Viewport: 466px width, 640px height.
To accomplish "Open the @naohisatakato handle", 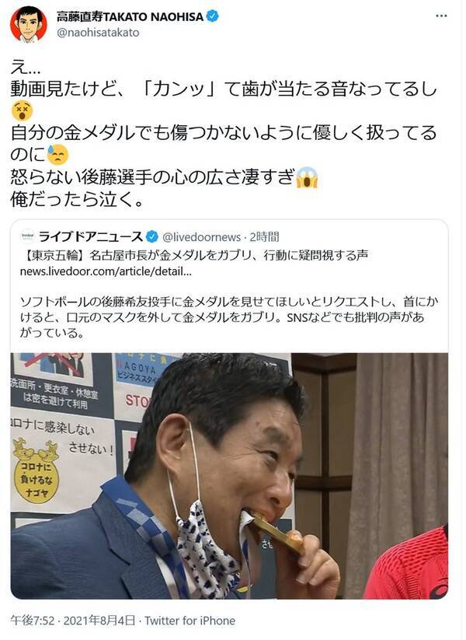I will click(98, 33).
